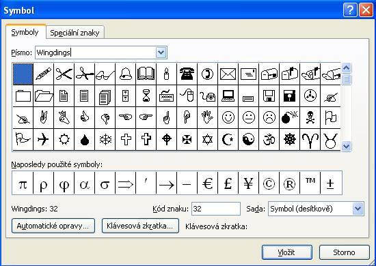Select recently used registered trademark symbol

290,183
